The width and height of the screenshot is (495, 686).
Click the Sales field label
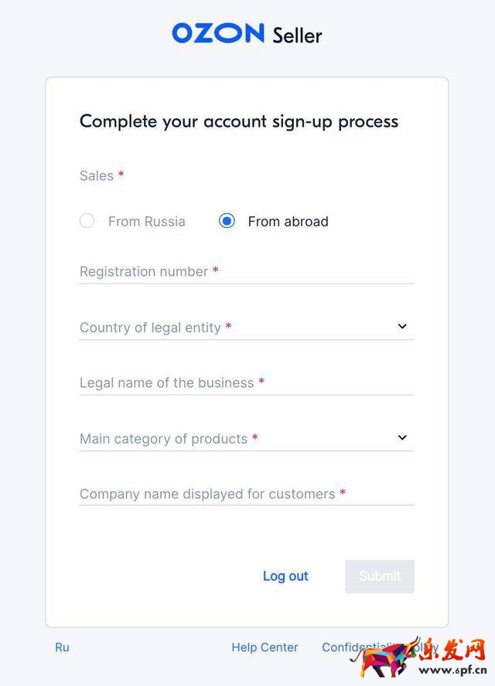(97, 176)
